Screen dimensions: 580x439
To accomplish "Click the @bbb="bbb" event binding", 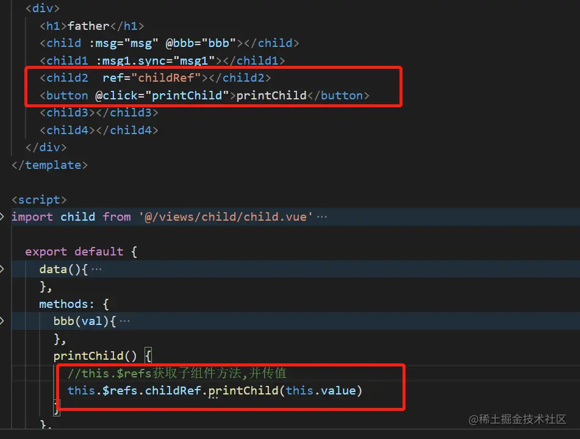I will pyautogui.click(x=201, y=43).
